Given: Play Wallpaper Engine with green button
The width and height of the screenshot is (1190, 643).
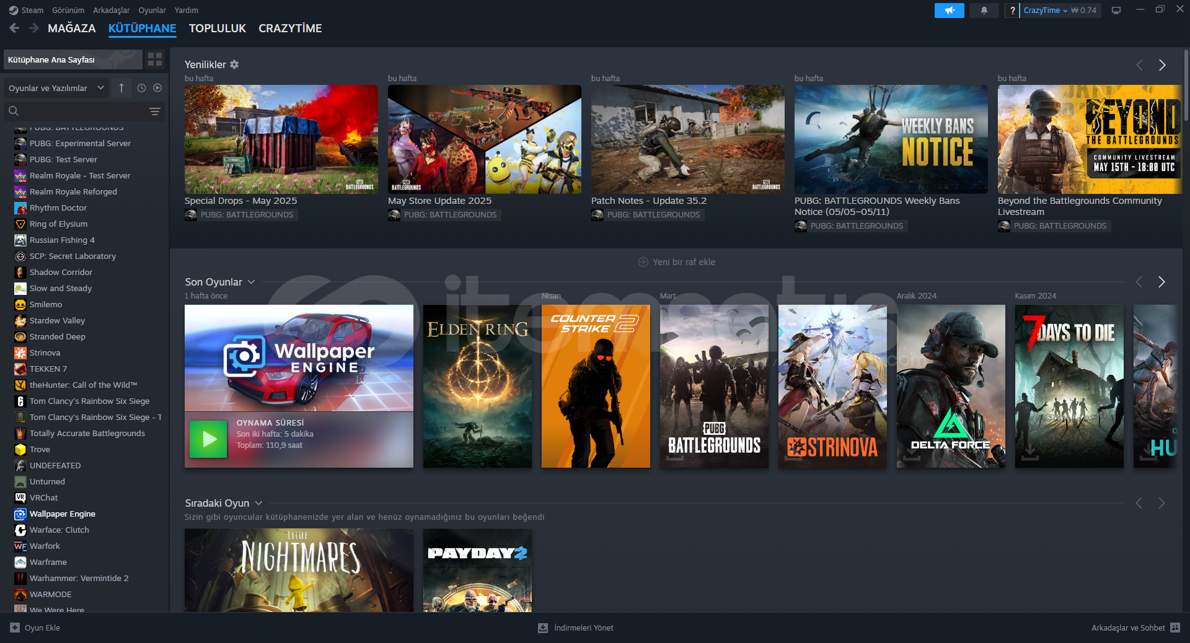Looking at the screenshot, I should click(x=208, y=439).
